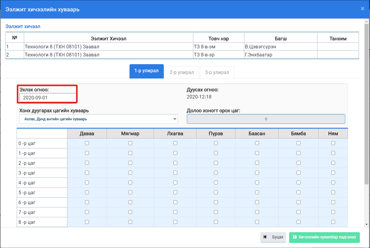The image size is (370, 248).
Task: Check Пүрэв for 1 -р цаг
Action: tap(216, 153)
